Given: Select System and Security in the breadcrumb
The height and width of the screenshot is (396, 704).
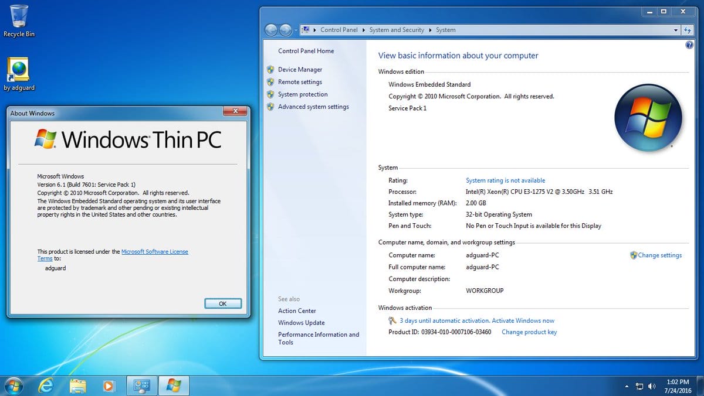Looking at the screenshot, I should 397,29.
